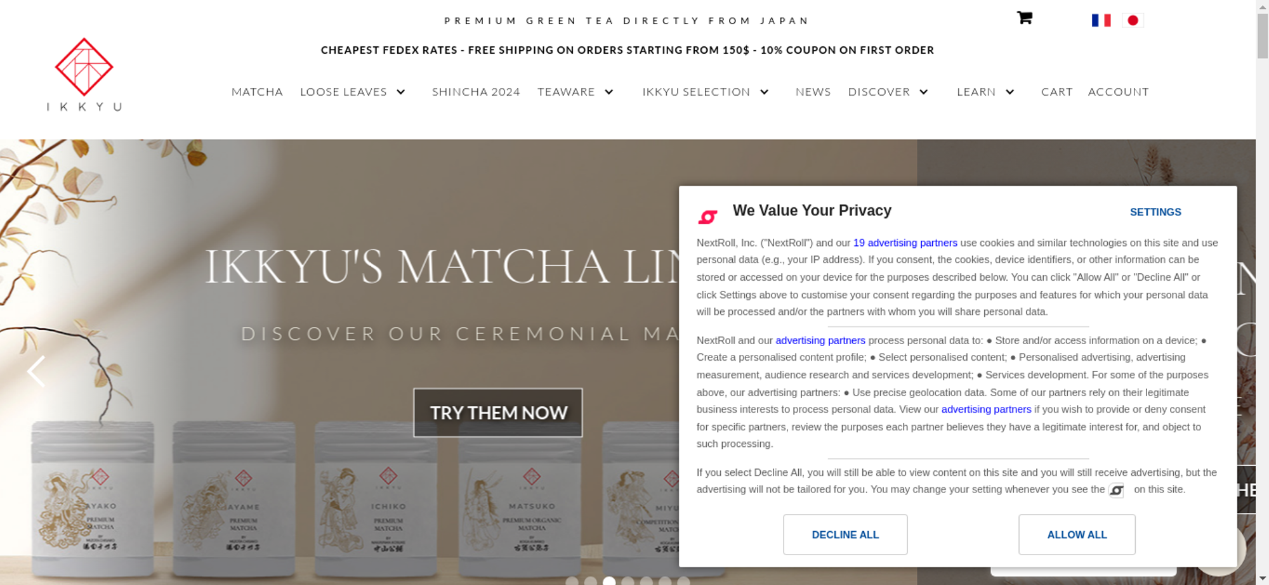Open the 19 advertising partners link
Viewport: 1269px width, 585px height.
pyautogui.click(x=905, y=243)
